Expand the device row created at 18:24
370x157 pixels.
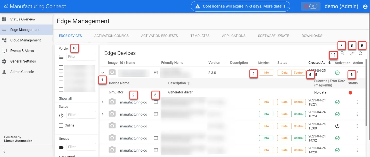coord(103,114)
